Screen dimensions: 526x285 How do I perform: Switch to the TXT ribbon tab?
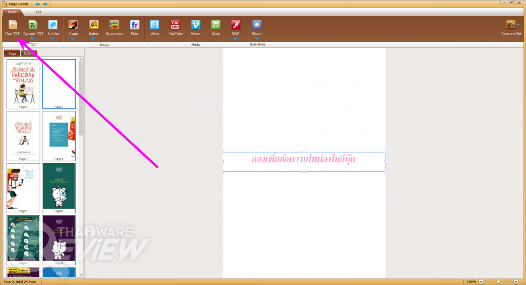(38, 12)
